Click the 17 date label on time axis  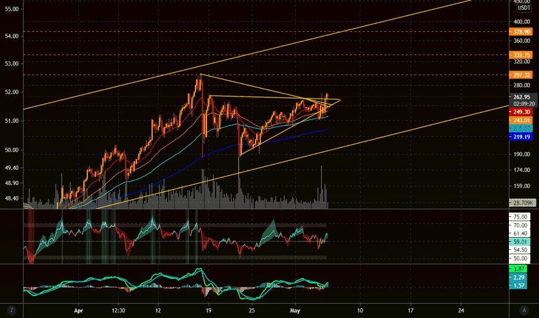point(411,310)
